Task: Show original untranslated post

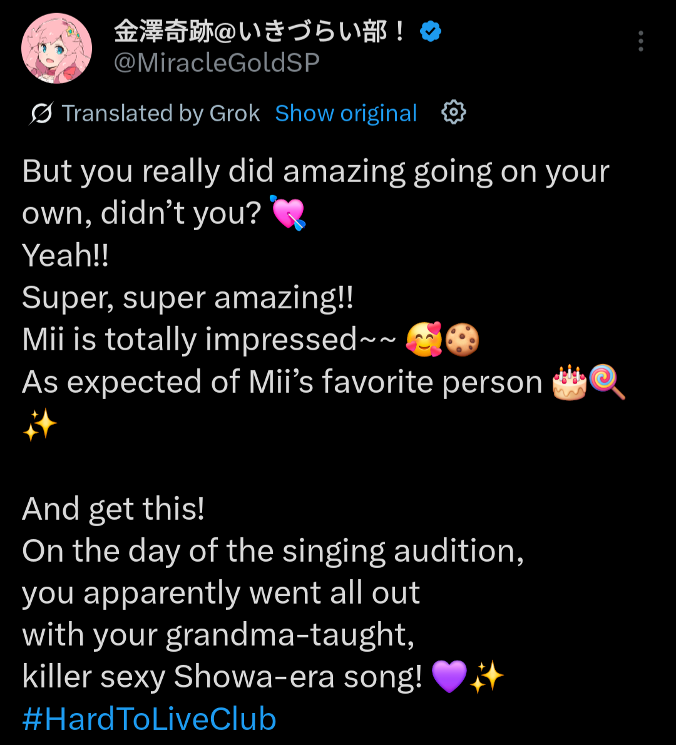Action: pos(346,114)
